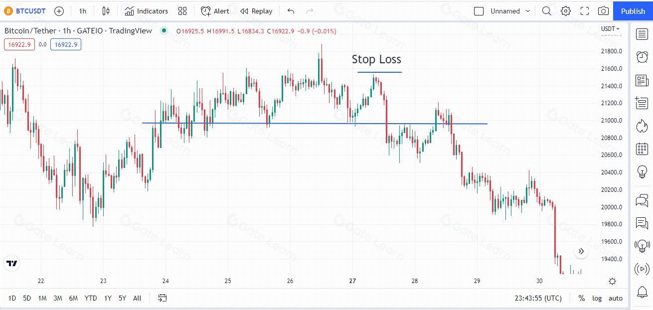Screen dimensions: 653x310
Task: Enter fullscreen mode
Action: (x=585, y=11)
